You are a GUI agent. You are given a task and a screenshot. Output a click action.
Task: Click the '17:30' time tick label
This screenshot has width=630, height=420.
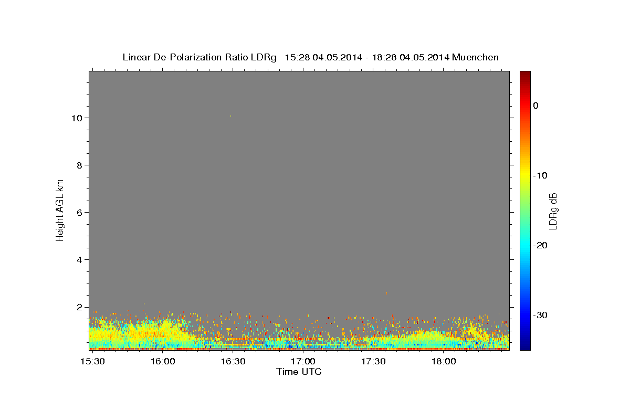click(373, 362)
